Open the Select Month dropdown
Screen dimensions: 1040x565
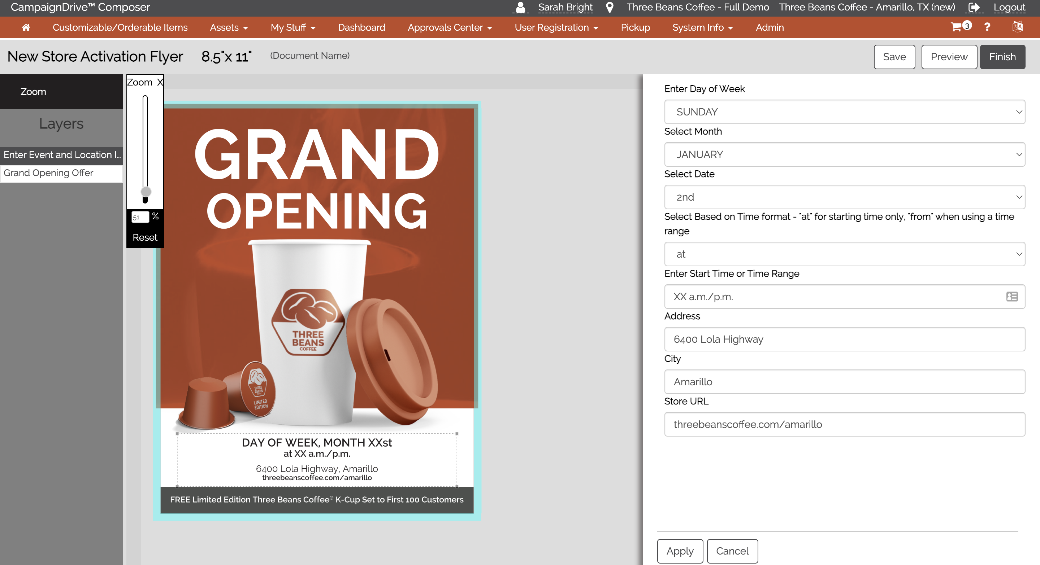point(845,154)
